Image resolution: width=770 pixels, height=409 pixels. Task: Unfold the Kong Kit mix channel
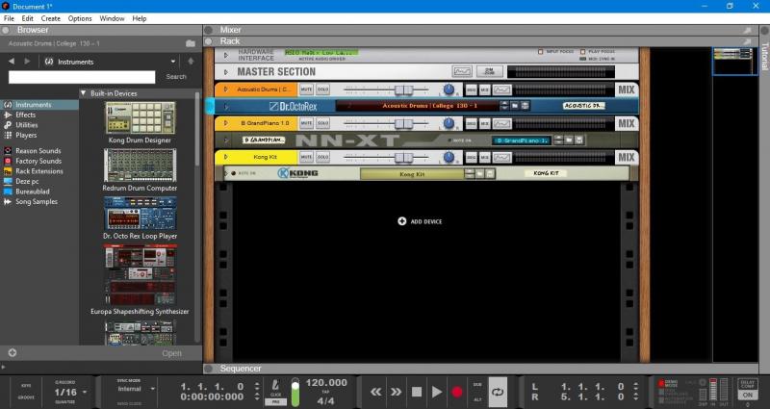tap(226, 157)
